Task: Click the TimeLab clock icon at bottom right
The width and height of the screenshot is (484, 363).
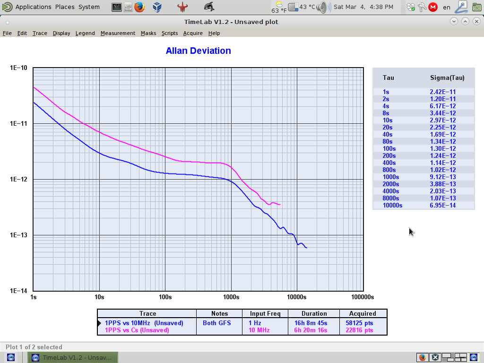Action: tap(474, 357)
